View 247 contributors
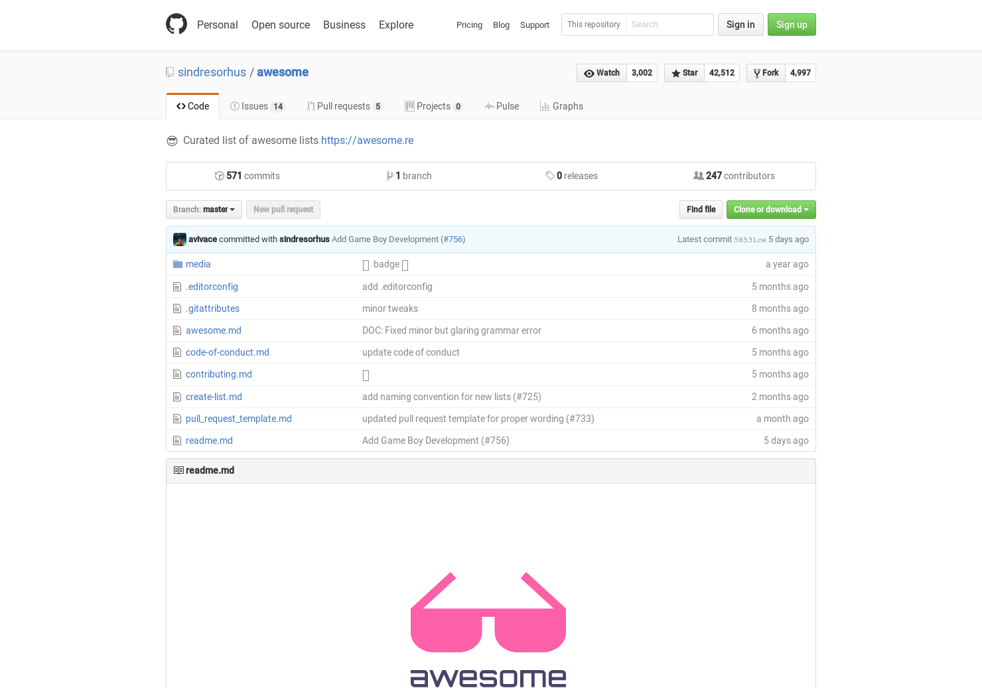This screenshot has width=982, height=688. 734,176
